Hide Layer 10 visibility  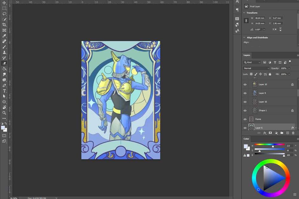coord(245,85)
